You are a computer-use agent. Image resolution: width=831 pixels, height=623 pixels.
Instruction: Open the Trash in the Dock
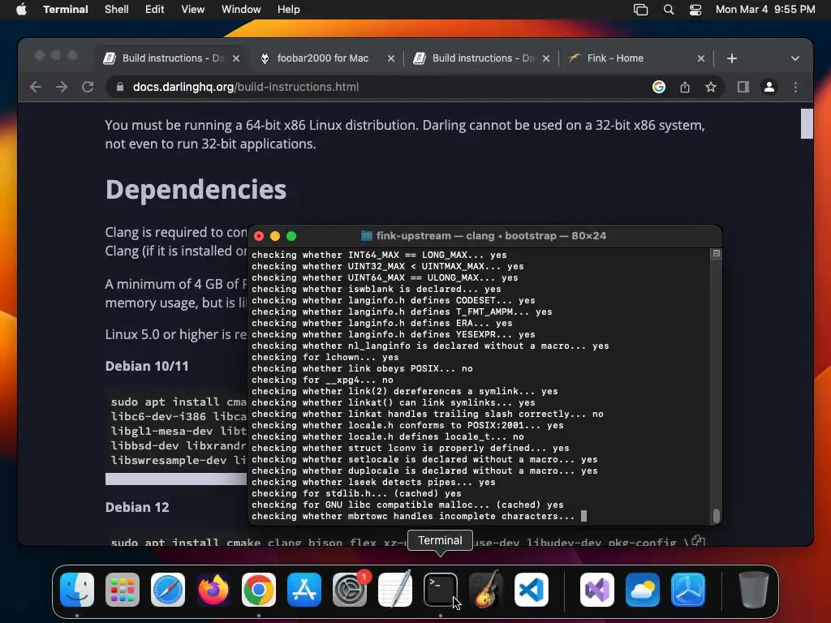pyautogui.click(x=753, y=590)
